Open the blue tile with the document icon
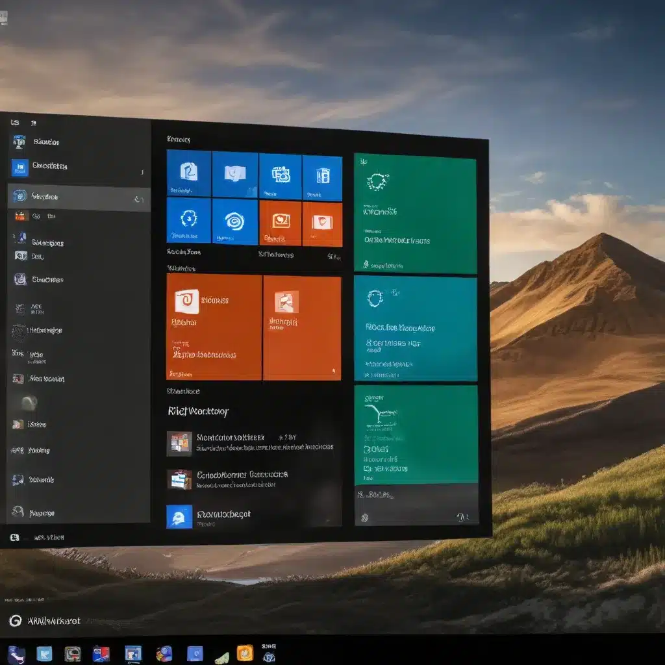Viewport: 665px width, 665px height. (189, 173)
